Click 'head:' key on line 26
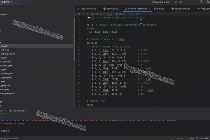The width and height of the screenshot is (210, 140). click(90, 105)
